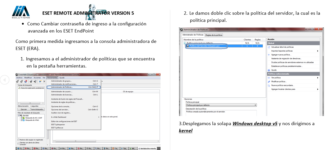Screen dimensions: 330x150
Task: Click the OS de equipo column header
Action: pyautogui.click(x=128, y=91)
